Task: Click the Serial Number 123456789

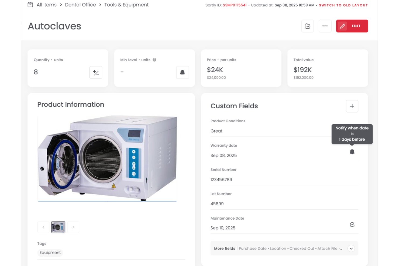Action: (x=221, y=179)
